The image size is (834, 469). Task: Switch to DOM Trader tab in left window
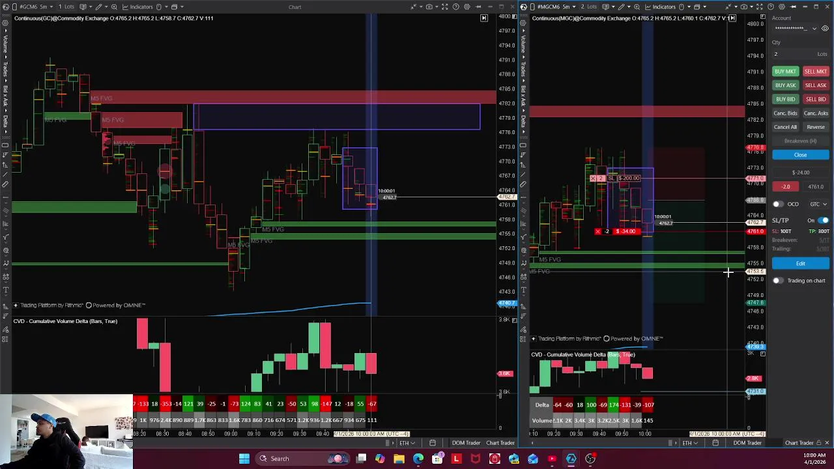pos(466,443)
